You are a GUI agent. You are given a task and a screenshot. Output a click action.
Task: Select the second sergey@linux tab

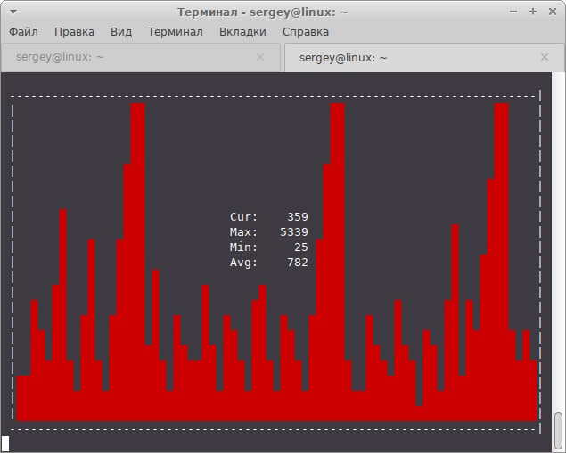(424, 57)
